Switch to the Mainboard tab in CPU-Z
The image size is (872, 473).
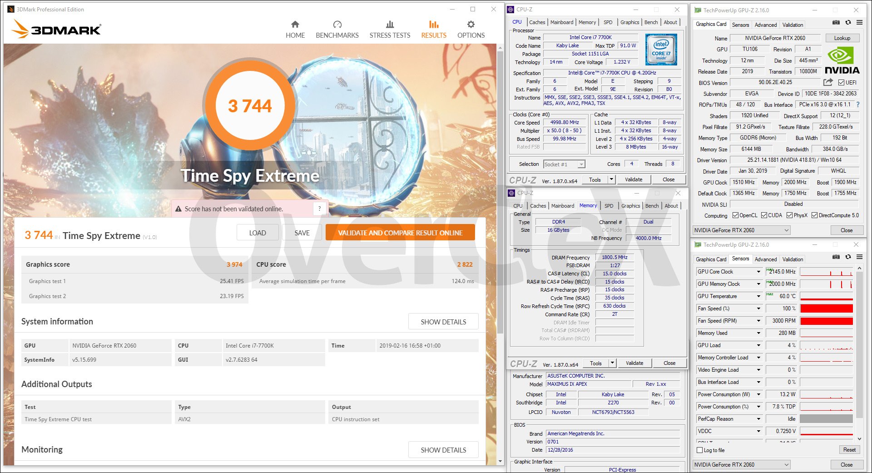[561, 22]
